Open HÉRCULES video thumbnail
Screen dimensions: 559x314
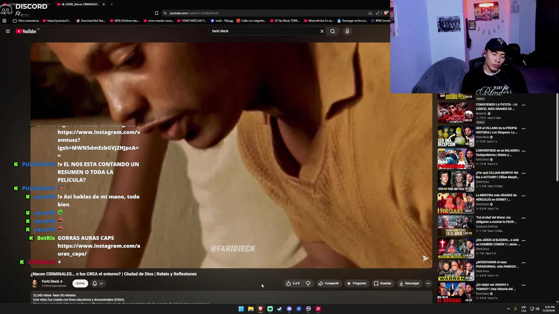pos(455,203)
